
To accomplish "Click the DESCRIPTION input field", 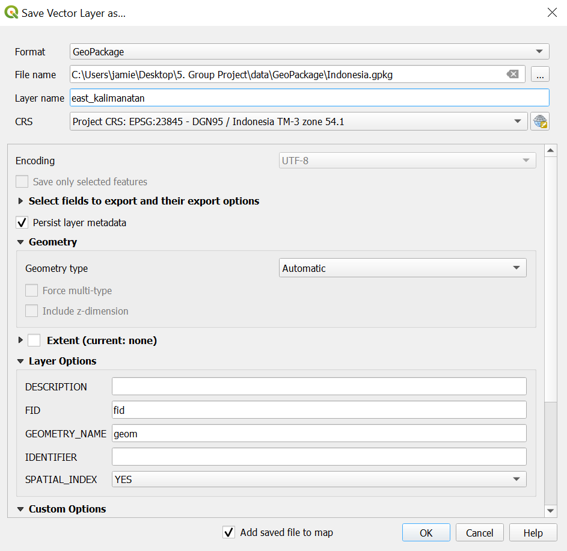I will pyautogui.click(x=319, y=387).
